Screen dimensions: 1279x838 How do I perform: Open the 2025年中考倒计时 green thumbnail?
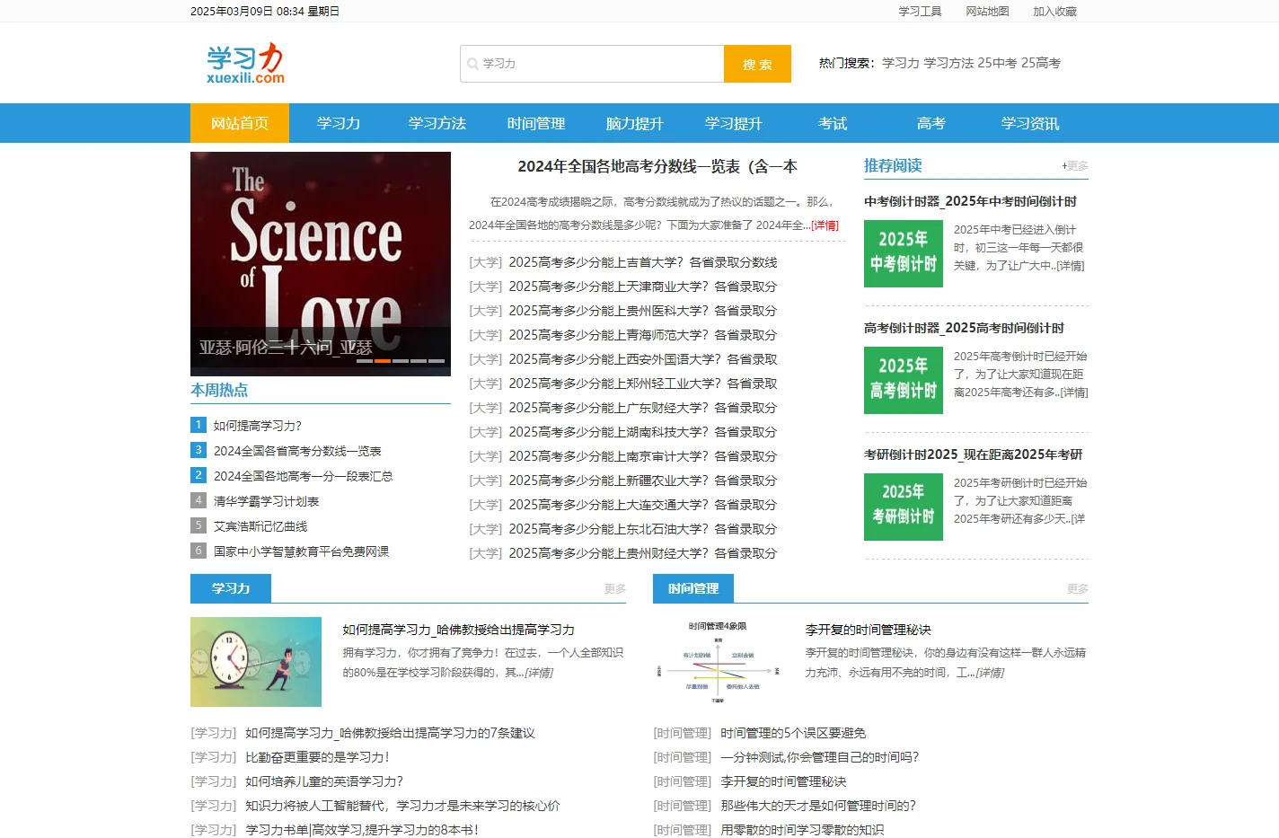[x=904, y=253]
